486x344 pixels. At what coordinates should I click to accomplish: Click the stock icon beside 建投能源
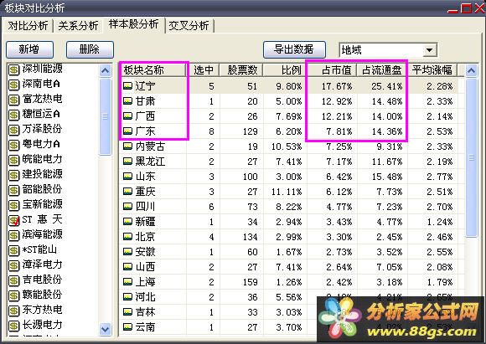[13, 176]
